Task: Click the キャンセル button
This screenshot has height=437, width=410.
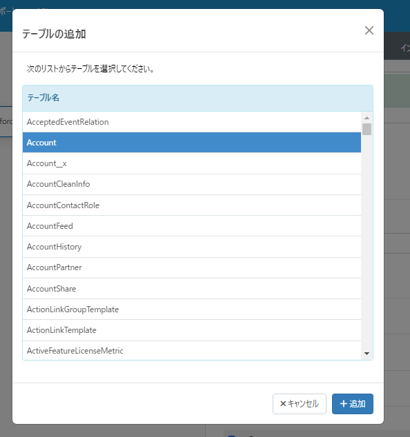Action: click(299, 403)
